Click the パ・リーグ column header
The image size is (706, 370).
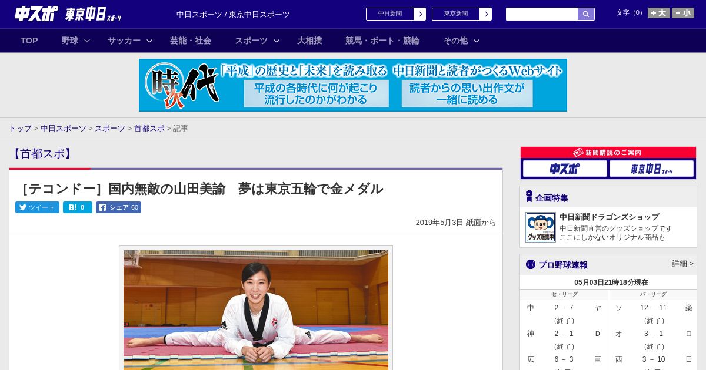(653, 294)
